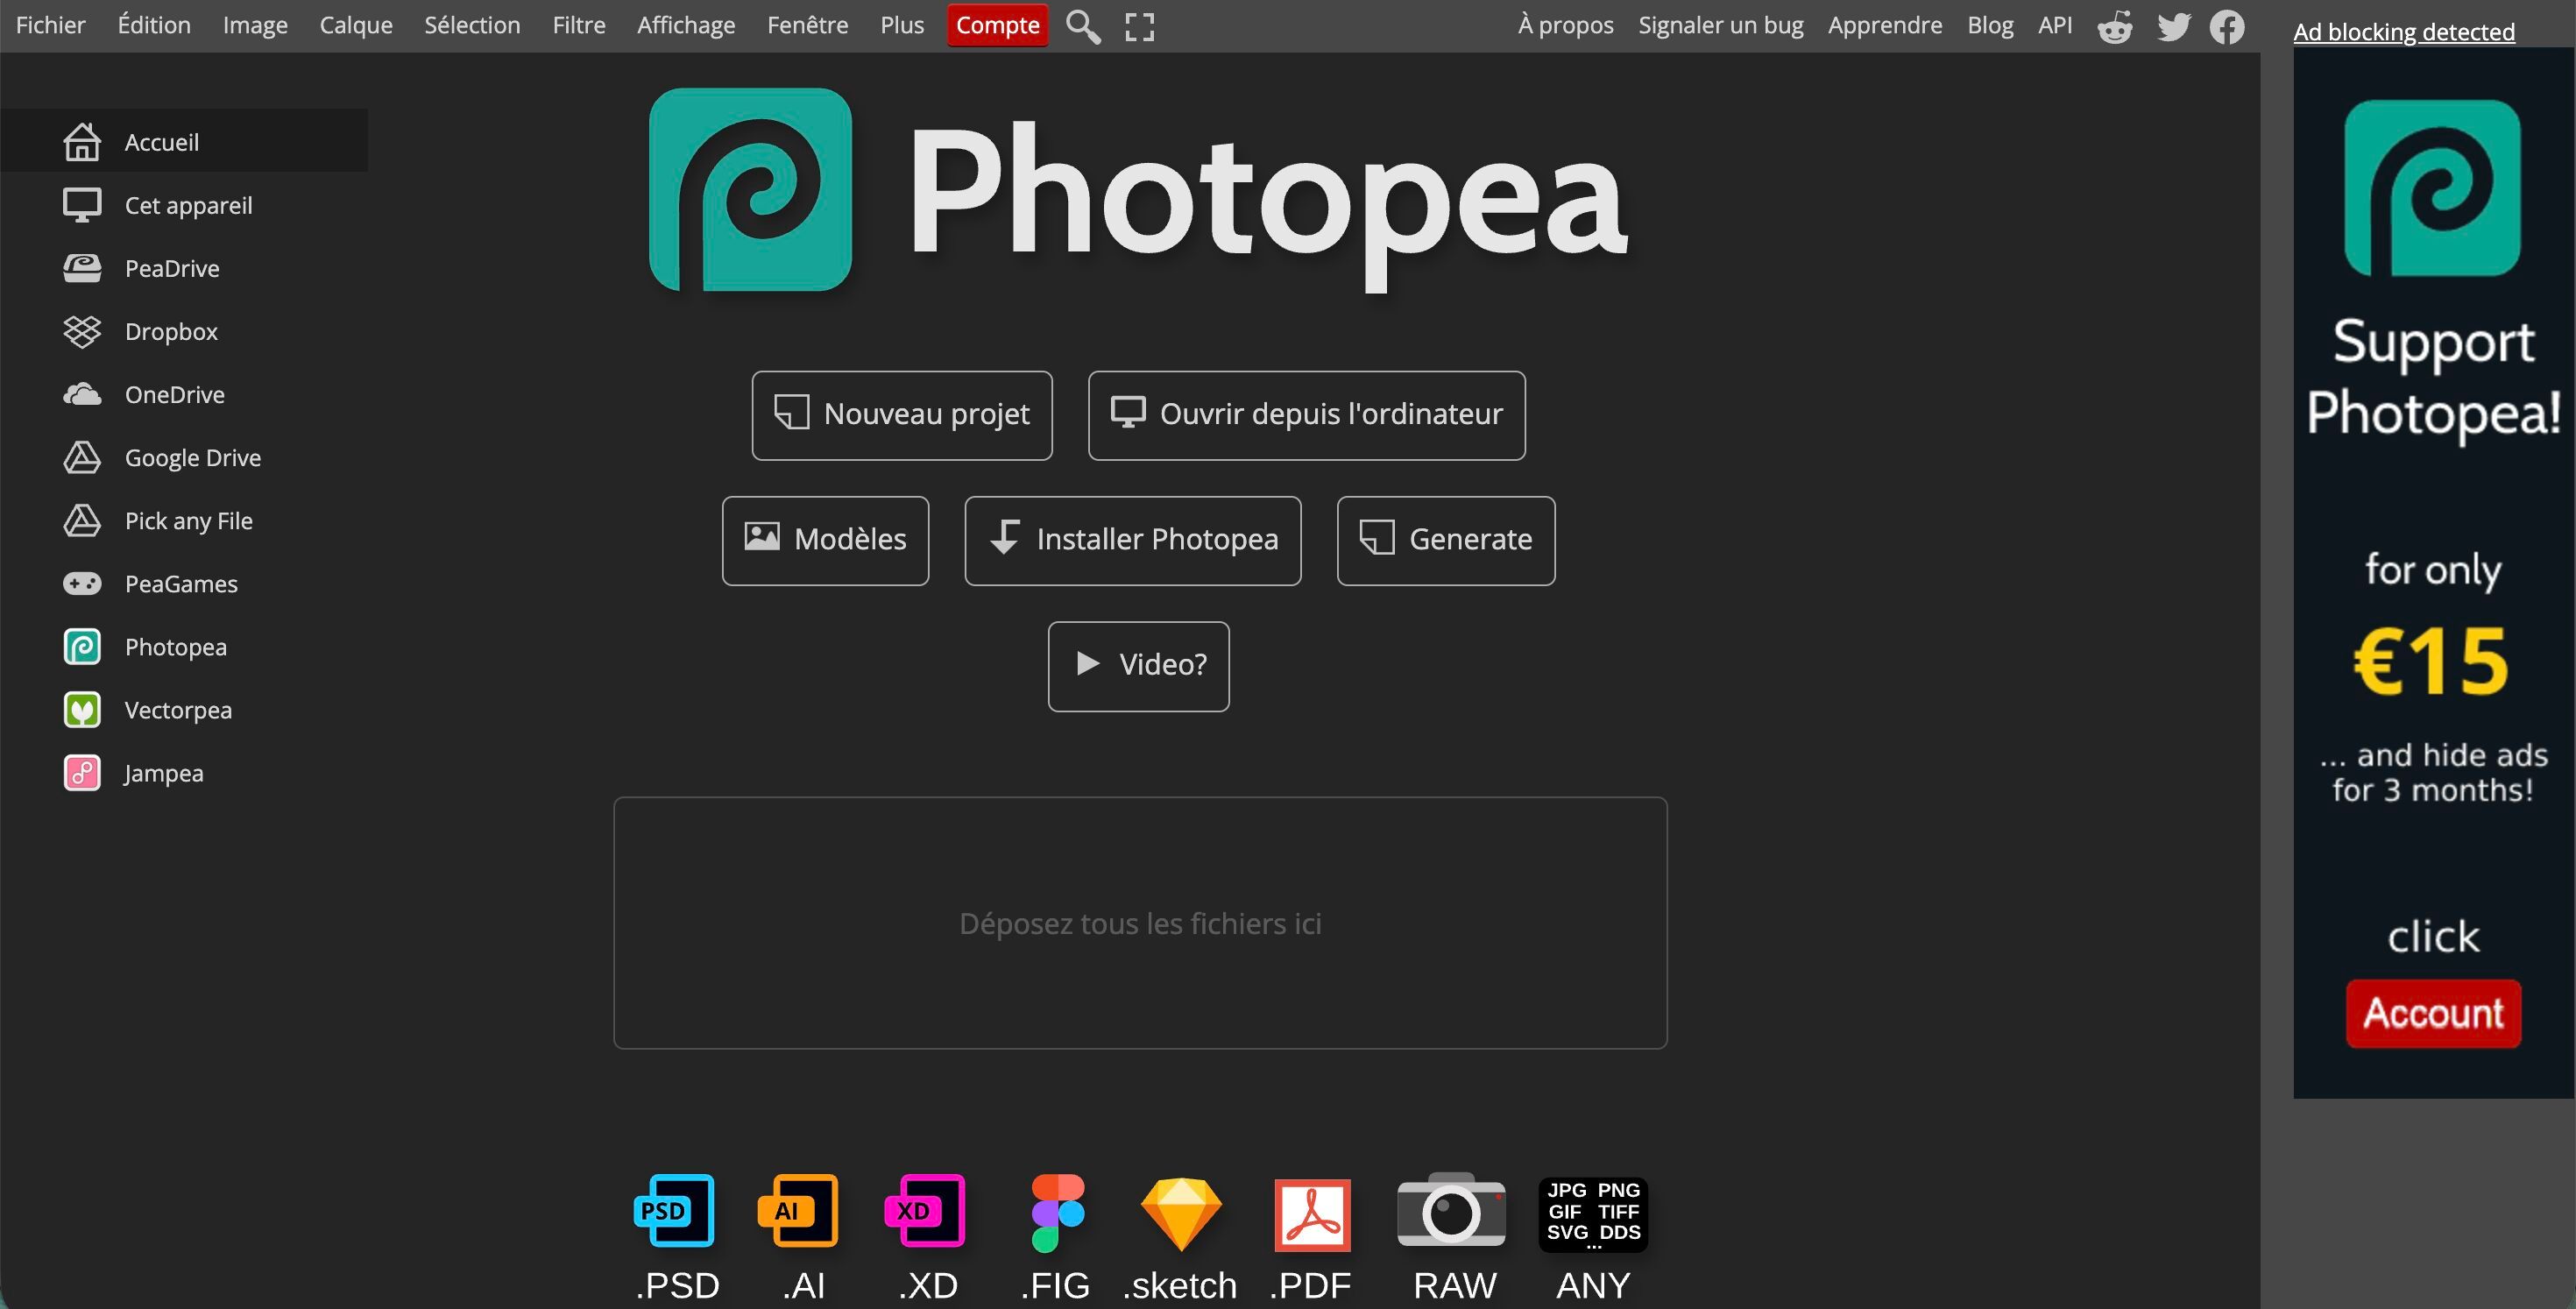The height and width of the screenshot is (1309, 2576).
Task: Open the Apprendre link
Action: pyautogui.click(x=1885, y=25)
